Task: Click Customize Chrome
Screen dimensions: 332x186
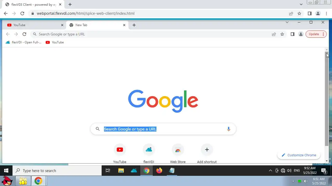Action: 299,155
